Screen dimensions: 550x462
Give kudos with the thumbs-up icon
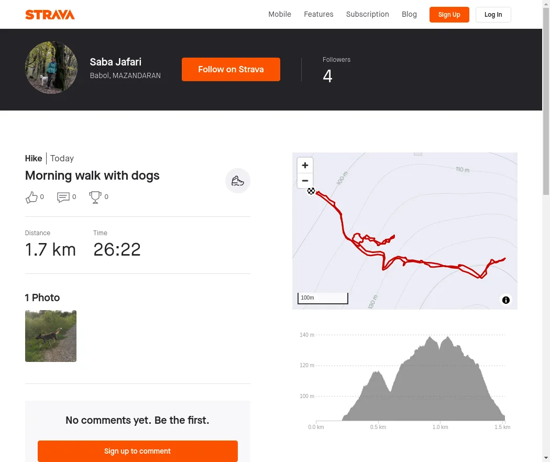(x=31, y=197)
